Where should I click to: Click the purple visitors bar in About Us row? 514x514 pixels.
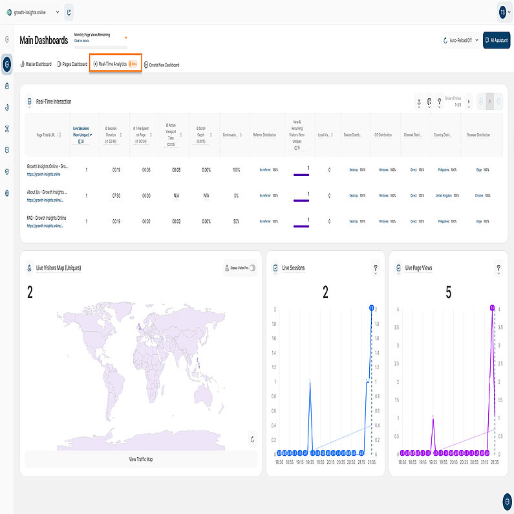[x=301, y=200]
